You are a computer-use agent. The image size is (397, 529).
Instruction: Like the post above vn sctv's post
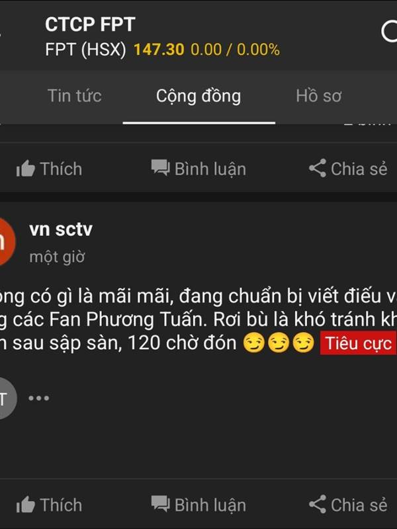49,169
